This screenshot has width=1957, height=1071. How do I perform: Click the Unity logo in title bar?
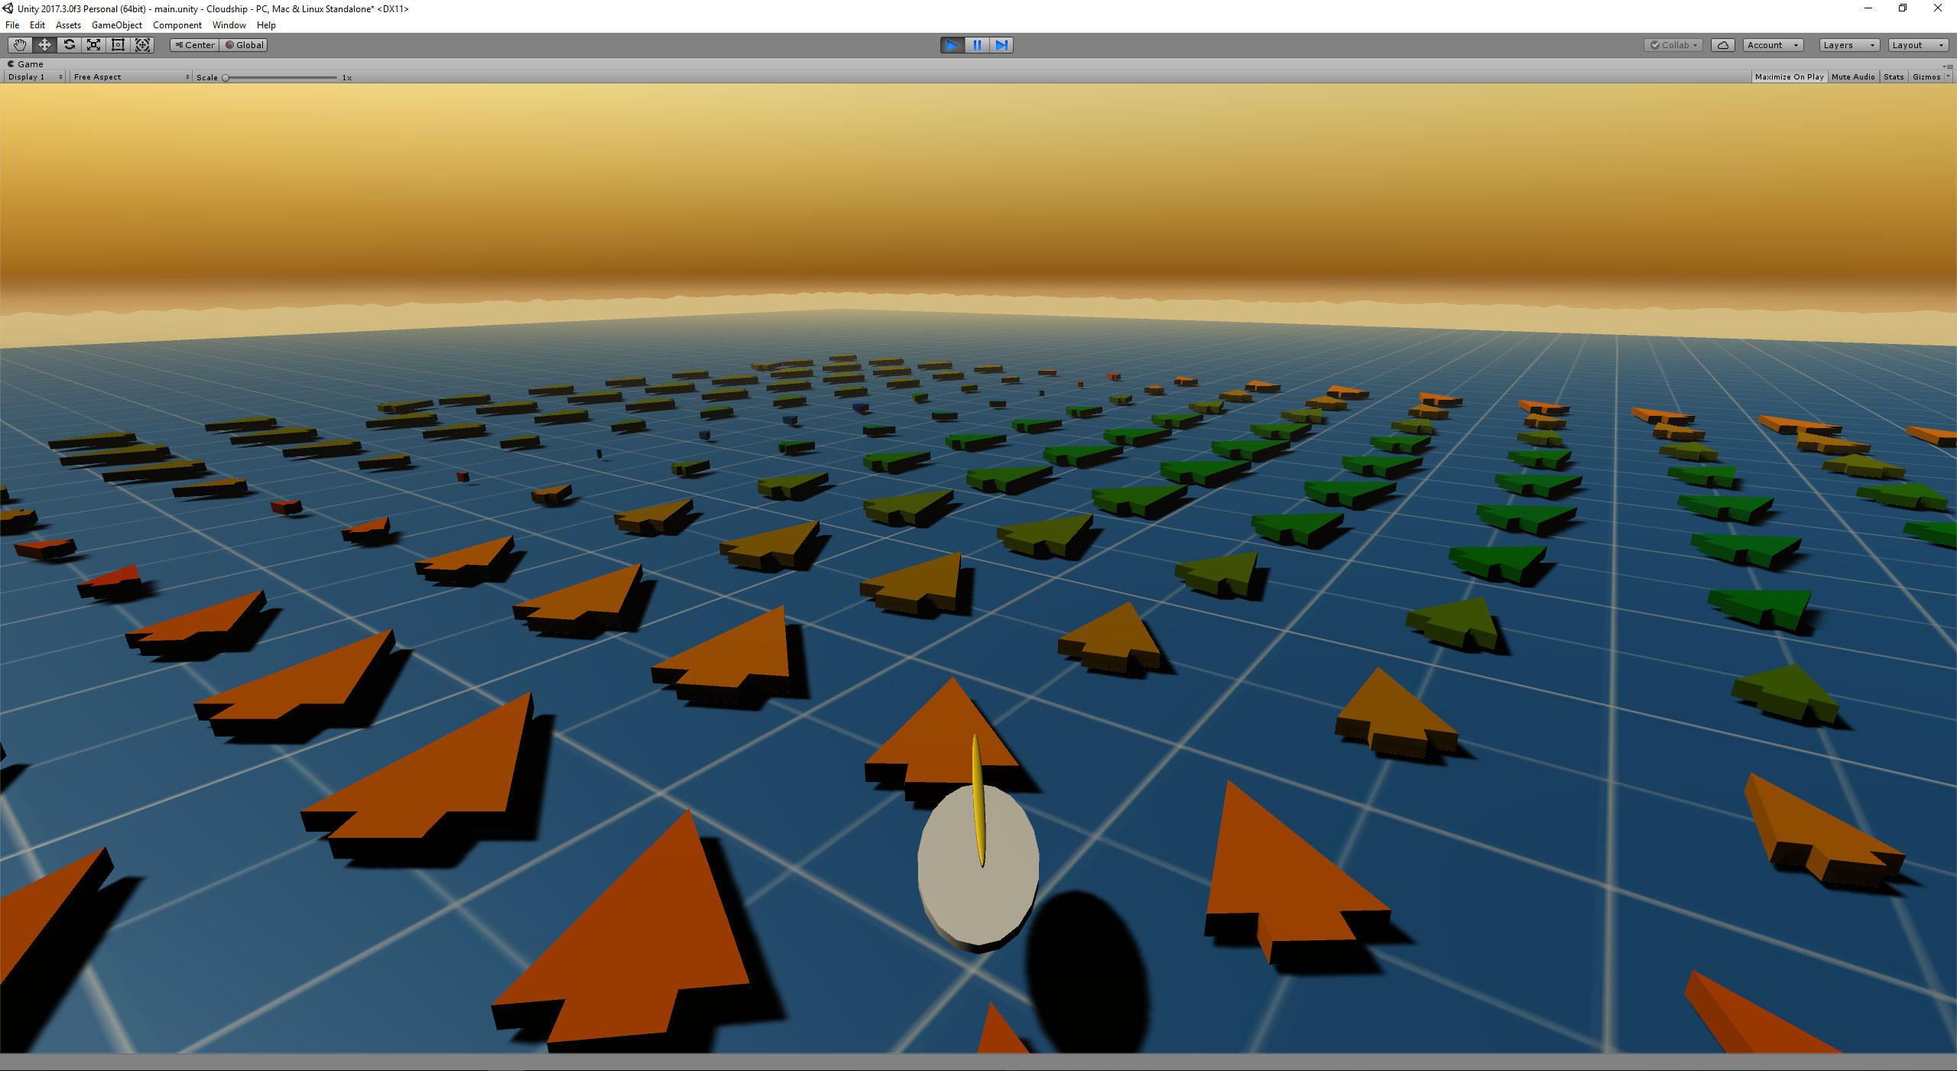[8, 8]
